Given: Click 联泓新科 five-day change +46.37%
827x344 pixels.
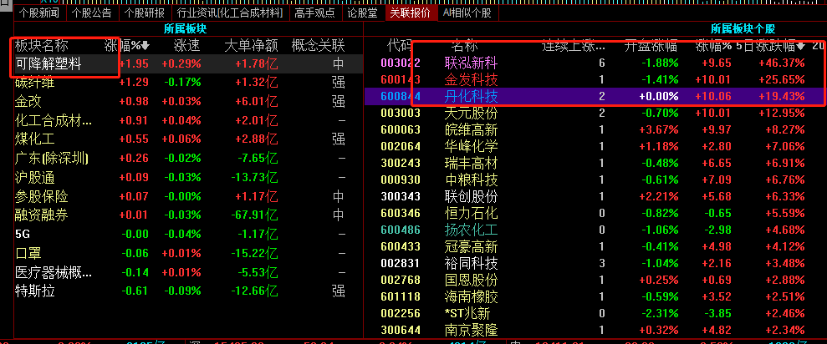Looking at the screenshot, I should click(x=782, y=63).
